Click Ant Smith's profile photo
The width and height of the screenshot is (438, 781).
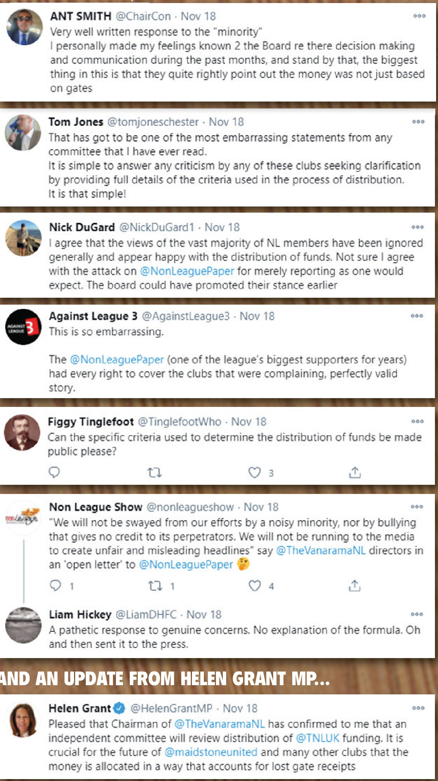click(x=25, y=27)
